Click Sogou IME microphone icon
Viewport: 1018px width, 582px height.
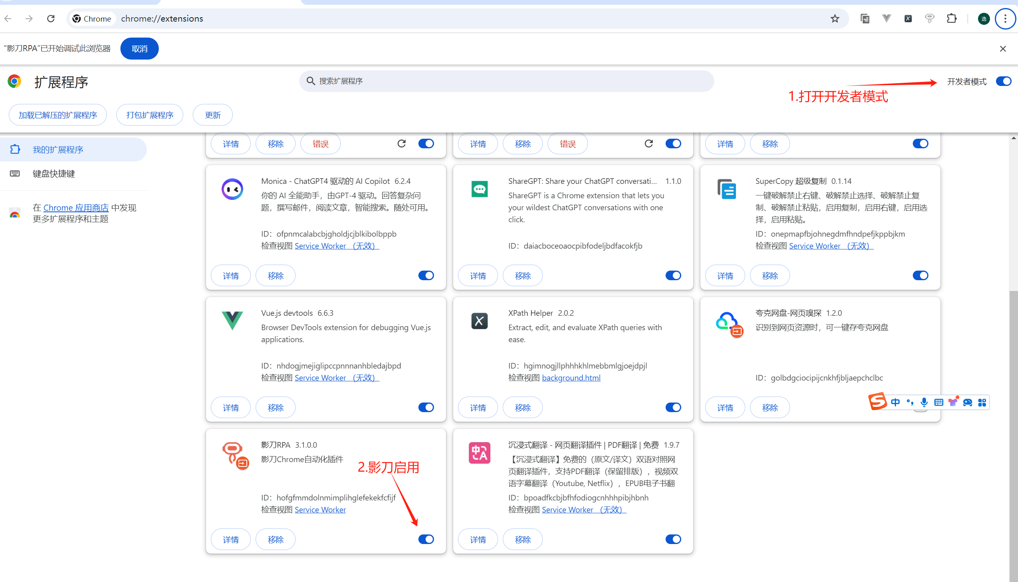[924, 402]
